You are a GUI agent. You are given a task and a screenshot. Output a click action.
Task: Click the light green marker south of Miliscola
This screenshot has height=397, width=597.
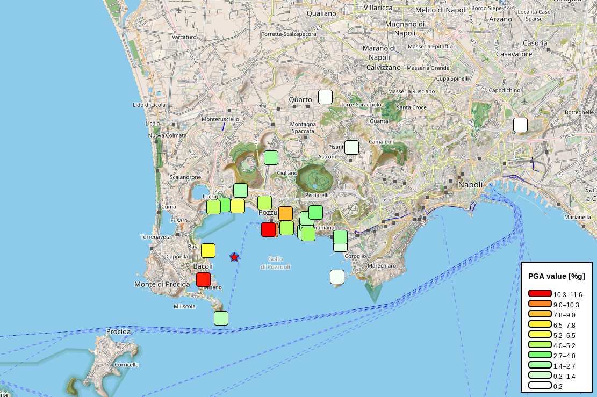point(221,318)
